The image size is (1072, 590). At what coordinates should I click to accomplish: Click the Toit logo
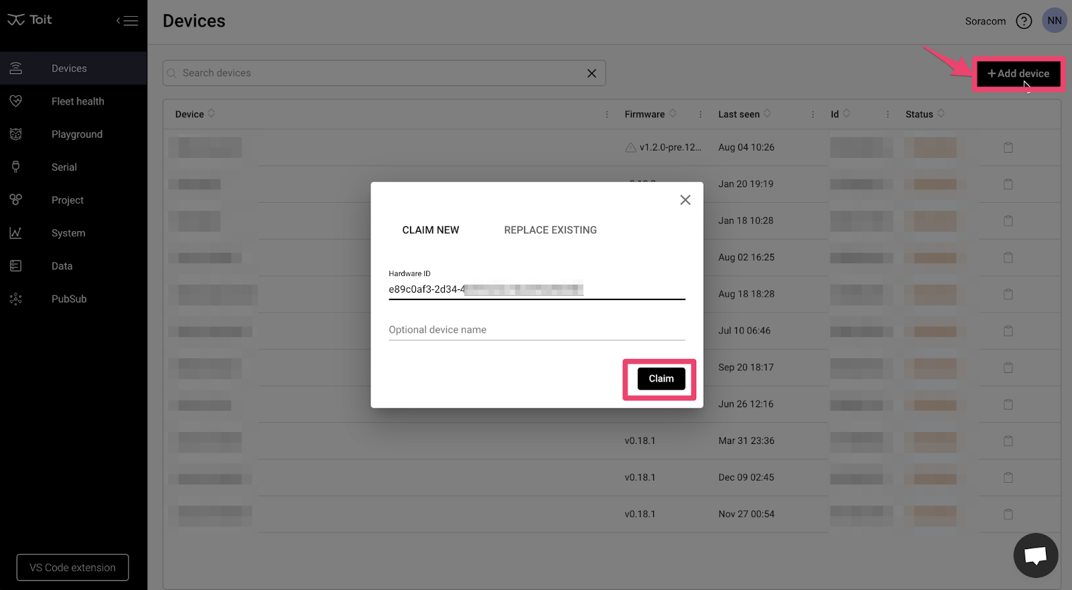coord(30,20)
